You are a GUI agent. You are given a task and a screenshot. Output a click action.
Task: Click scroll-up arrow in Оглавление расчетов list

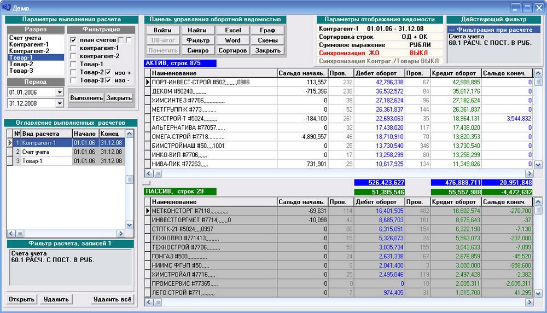130,134
